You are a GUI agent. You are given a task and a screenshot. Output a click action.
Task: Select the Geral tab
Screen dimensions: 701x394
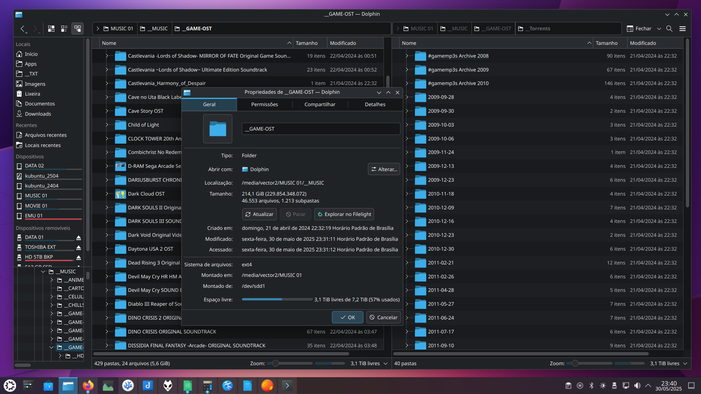click(x=209, y=104)
